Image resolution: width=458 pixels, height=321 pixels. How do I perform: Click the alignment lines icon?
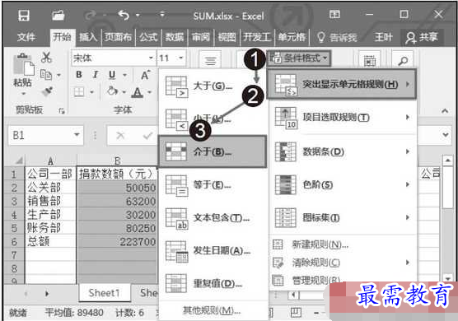pos(210,61)
